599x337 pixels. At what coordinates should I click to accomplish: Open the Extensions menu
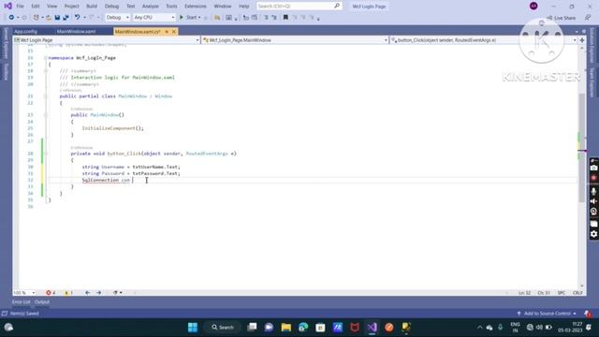pos(196,7)
